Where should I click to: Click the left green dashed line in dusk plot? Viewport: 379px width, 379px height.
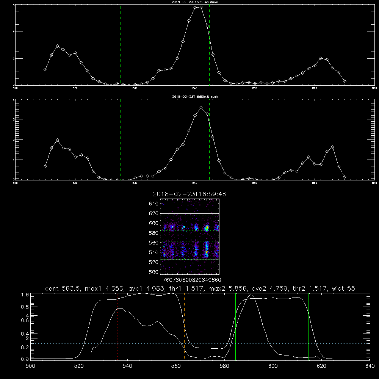click(121, 139)
